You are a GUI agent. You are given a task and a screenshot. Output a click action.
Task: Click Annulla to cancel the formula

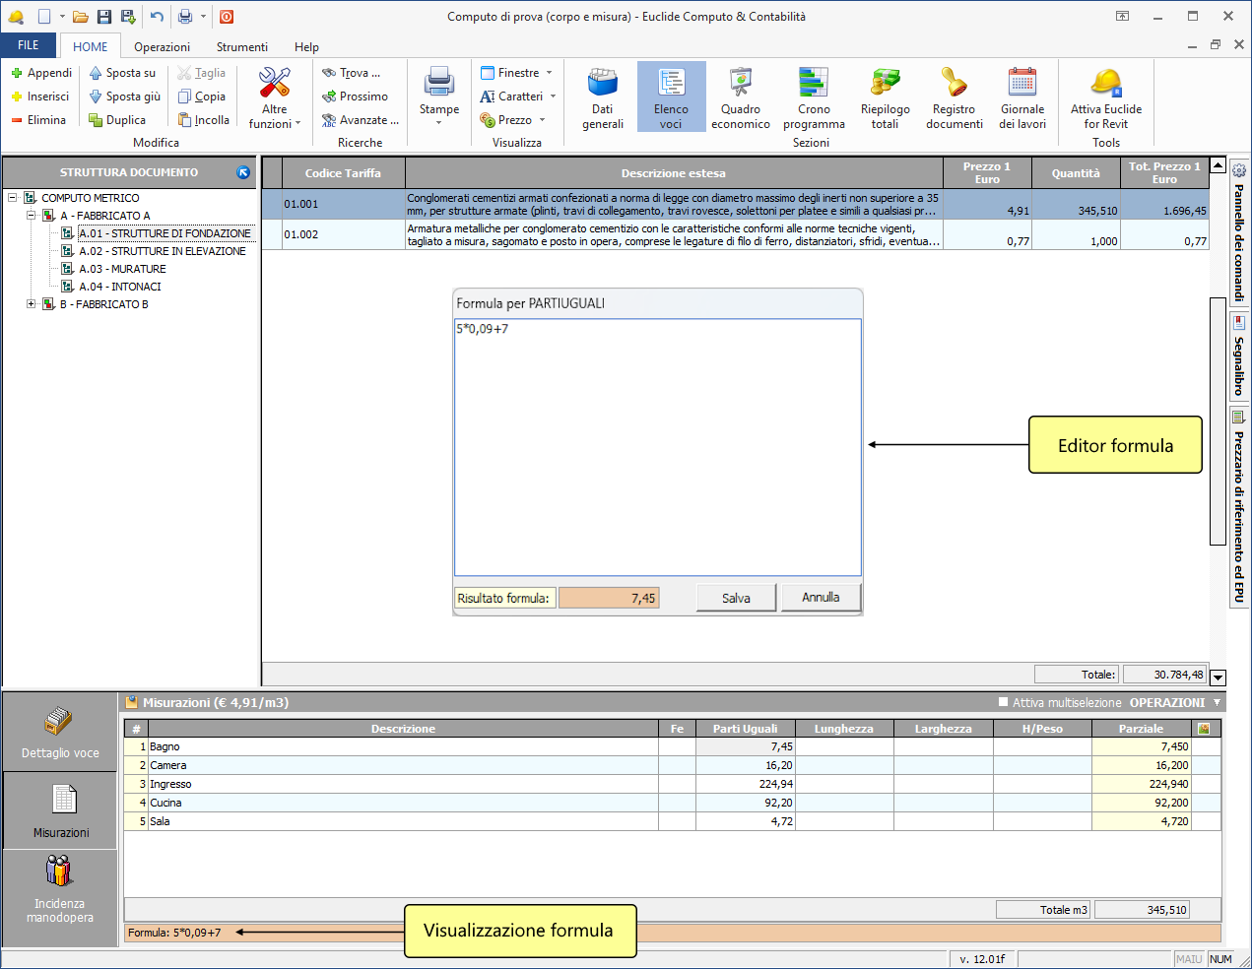[x=821, y=598]
